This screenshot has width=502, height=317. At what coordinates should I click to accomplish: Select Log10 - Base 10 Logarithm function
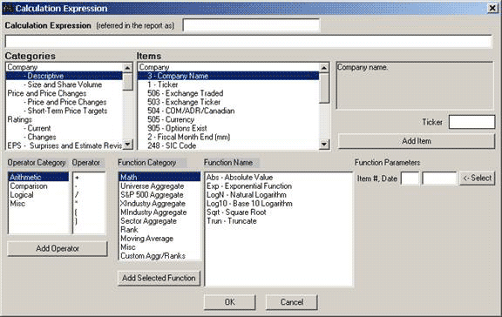279,204
